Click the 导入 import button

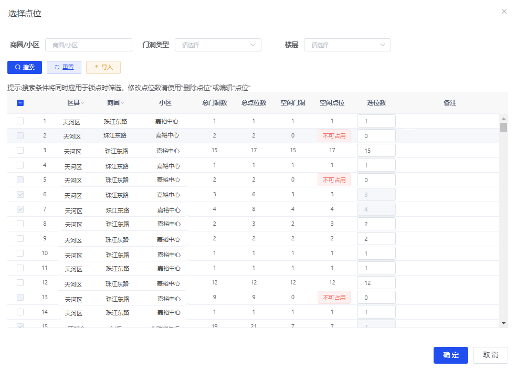[103, 67]
